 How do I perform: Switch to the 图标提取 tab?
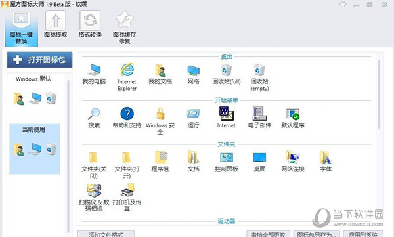point(56,24)
